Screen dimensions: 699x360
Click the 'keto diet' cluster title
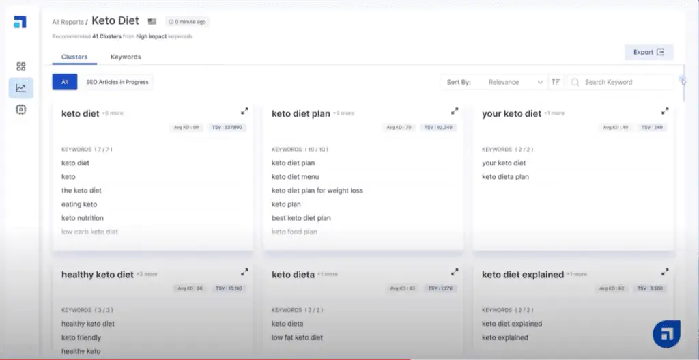81,114
